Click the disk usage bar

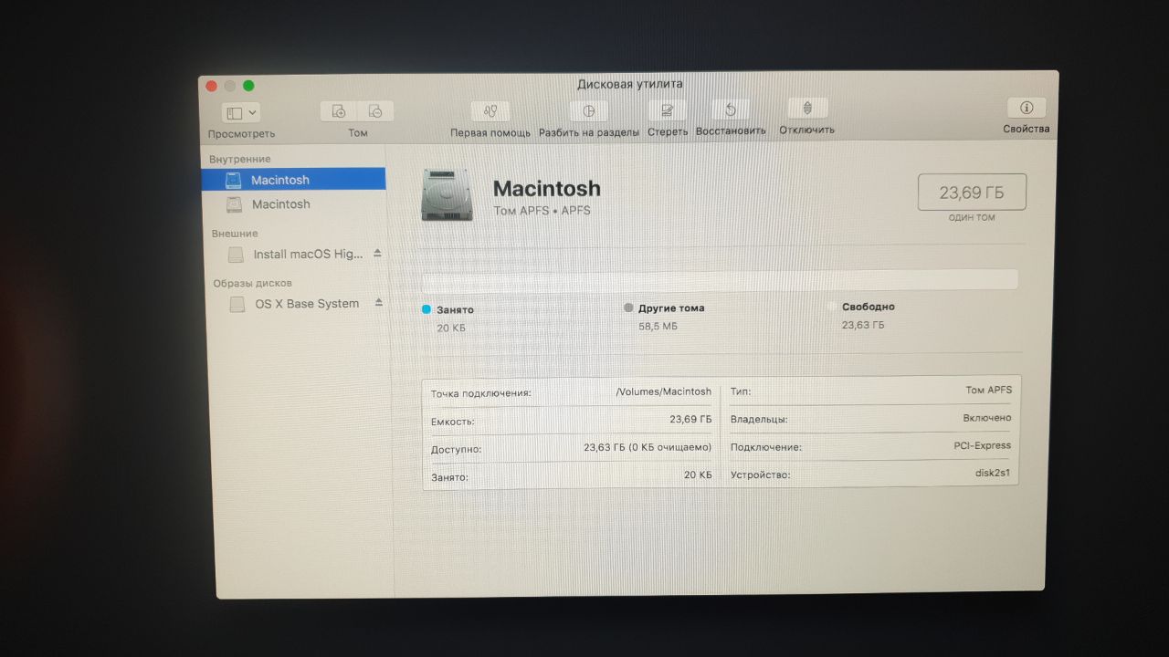tap(720, 279)
